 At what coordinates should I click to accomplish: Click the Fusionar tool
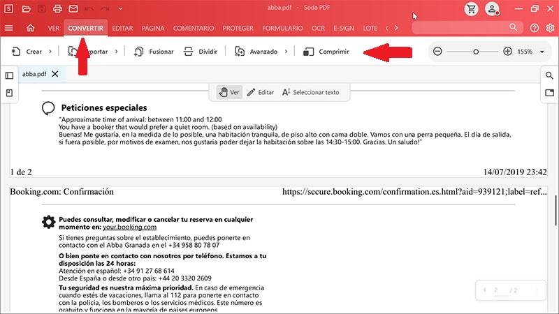[154, 52]
